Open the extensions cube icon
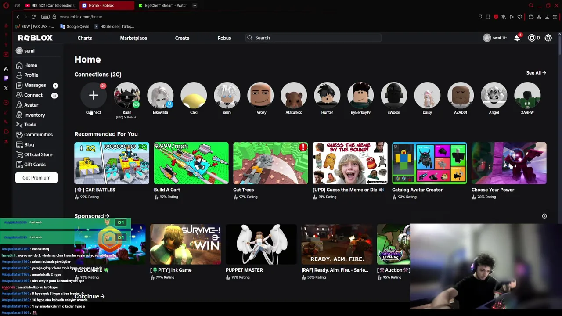 tap(531, 17)
